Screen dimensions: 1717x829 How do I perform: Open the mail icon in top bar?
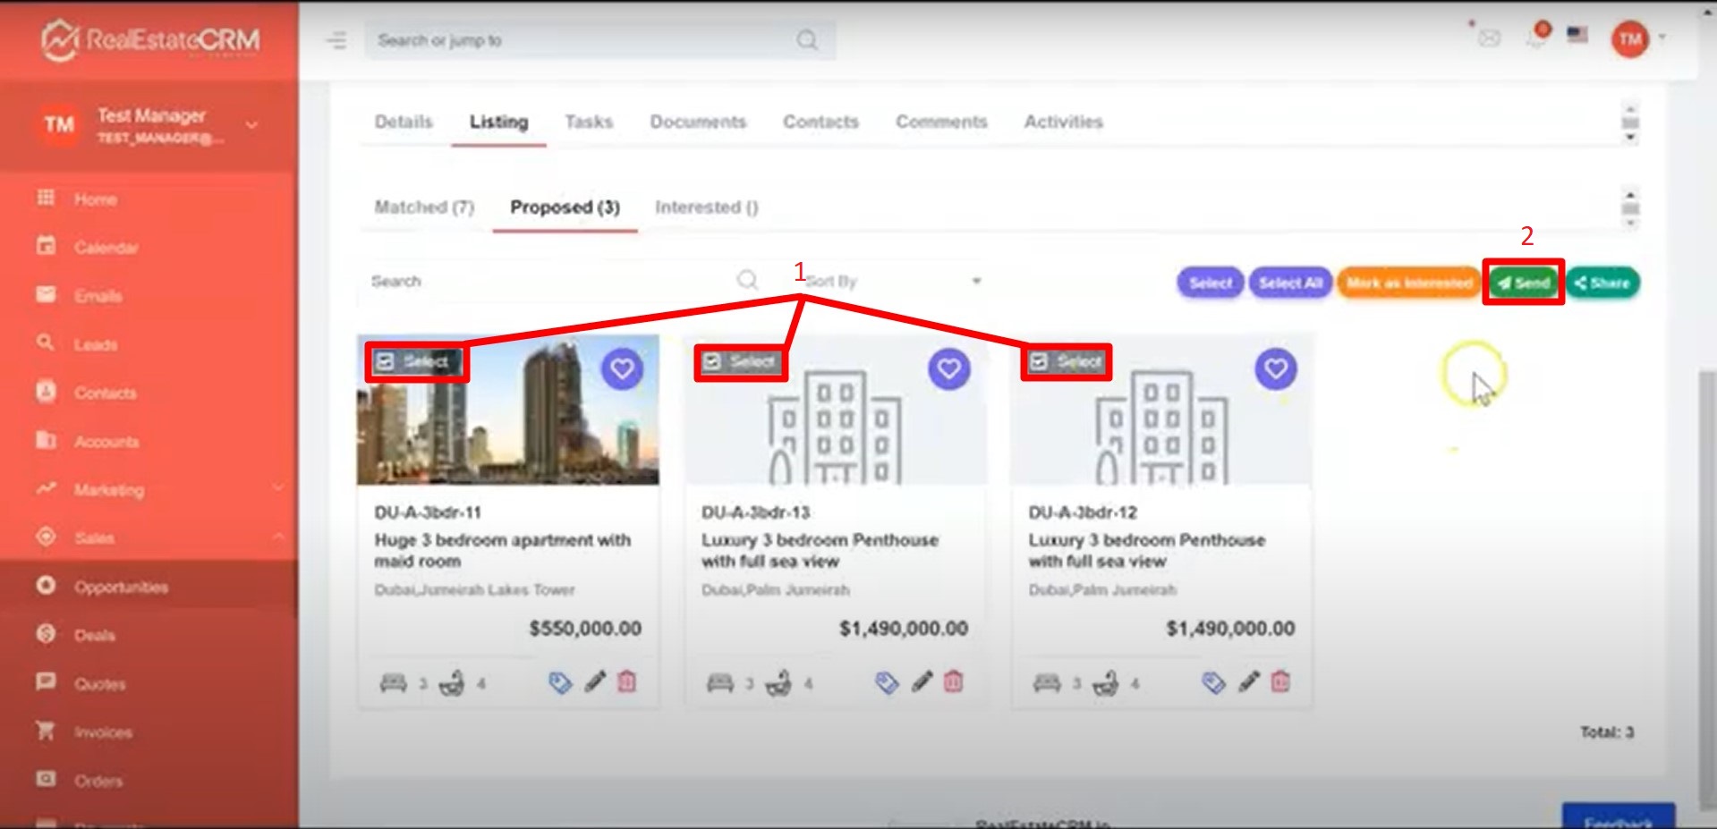click(1489, 38)
